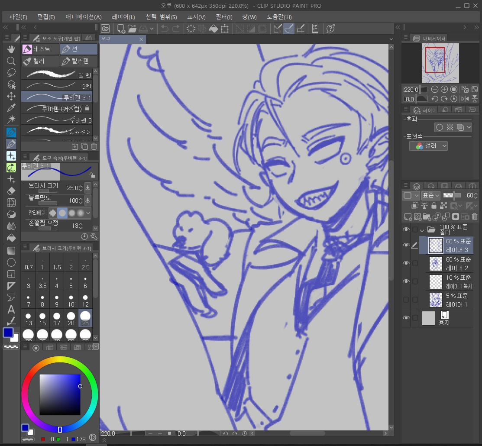Select the Eyedropper tool

[11, 108]
